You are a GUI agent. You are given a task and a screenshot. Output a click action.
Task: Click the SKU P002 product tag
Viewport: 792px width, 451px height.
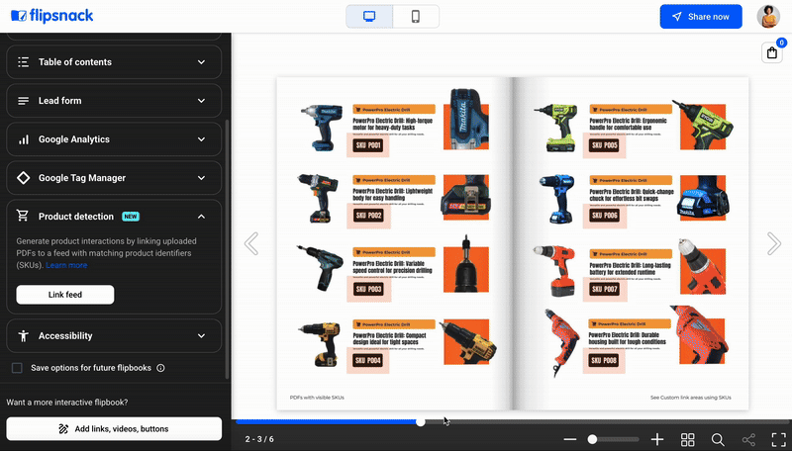point(368,216)
